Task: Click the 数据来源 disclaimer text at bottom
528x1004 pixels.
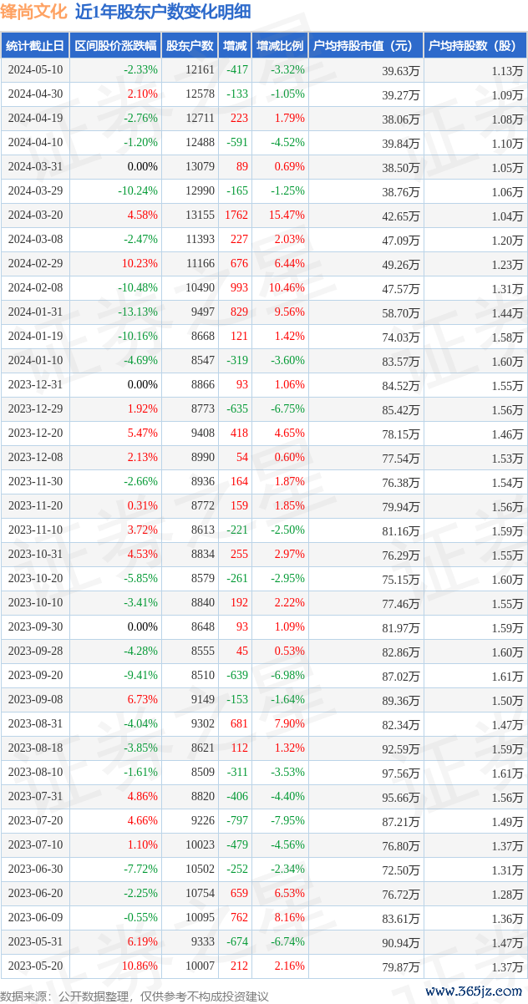Action: 135,996
